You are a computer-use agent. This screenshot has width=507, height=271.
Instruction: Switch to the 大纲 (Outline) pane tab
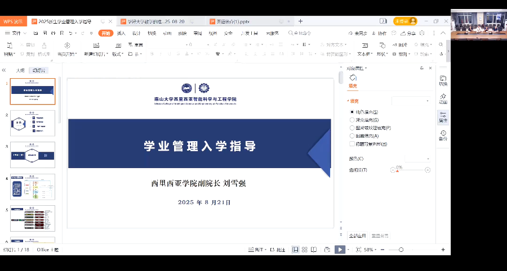[20, 70]
